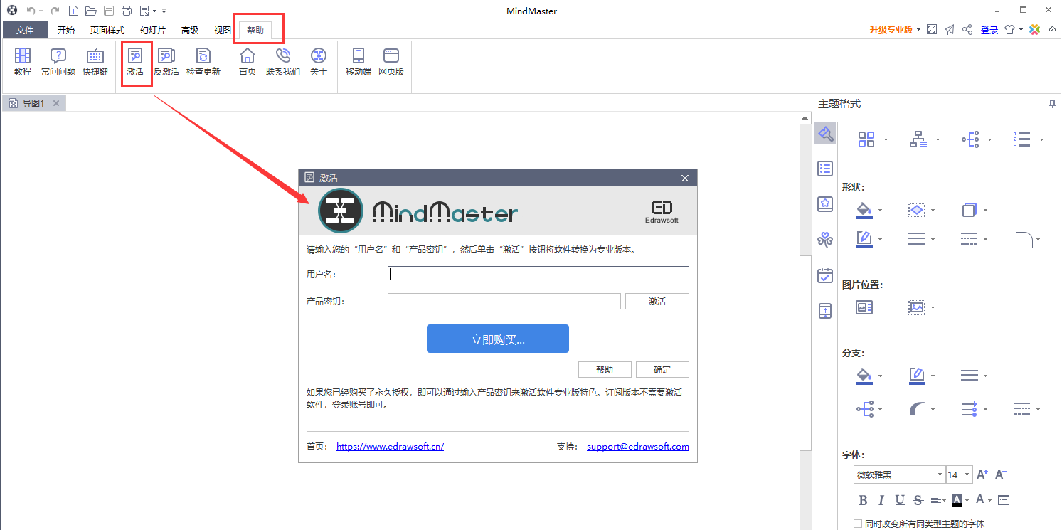Image resolution: width=1062 pixels, height=530 pixels.
Task: Run 检查更新 check for updates
Action: point(203,62)
